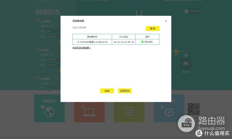Click the 操作 column header
The width and height of the screenshot is (232, 139).
click(147, 37)
